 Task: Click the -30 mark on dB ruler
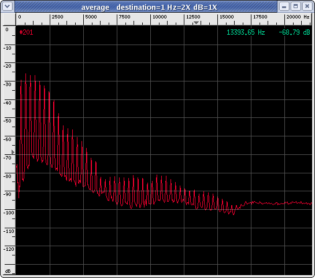point(8,84)
